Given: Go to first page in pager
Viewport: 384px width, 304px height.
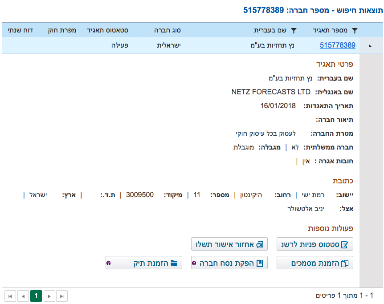Looking at the screenshot, I should coord(10,296).
